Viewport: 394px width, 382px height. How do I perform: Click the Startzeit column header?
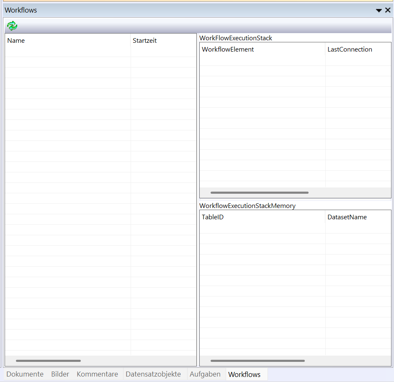coord(163,41)
